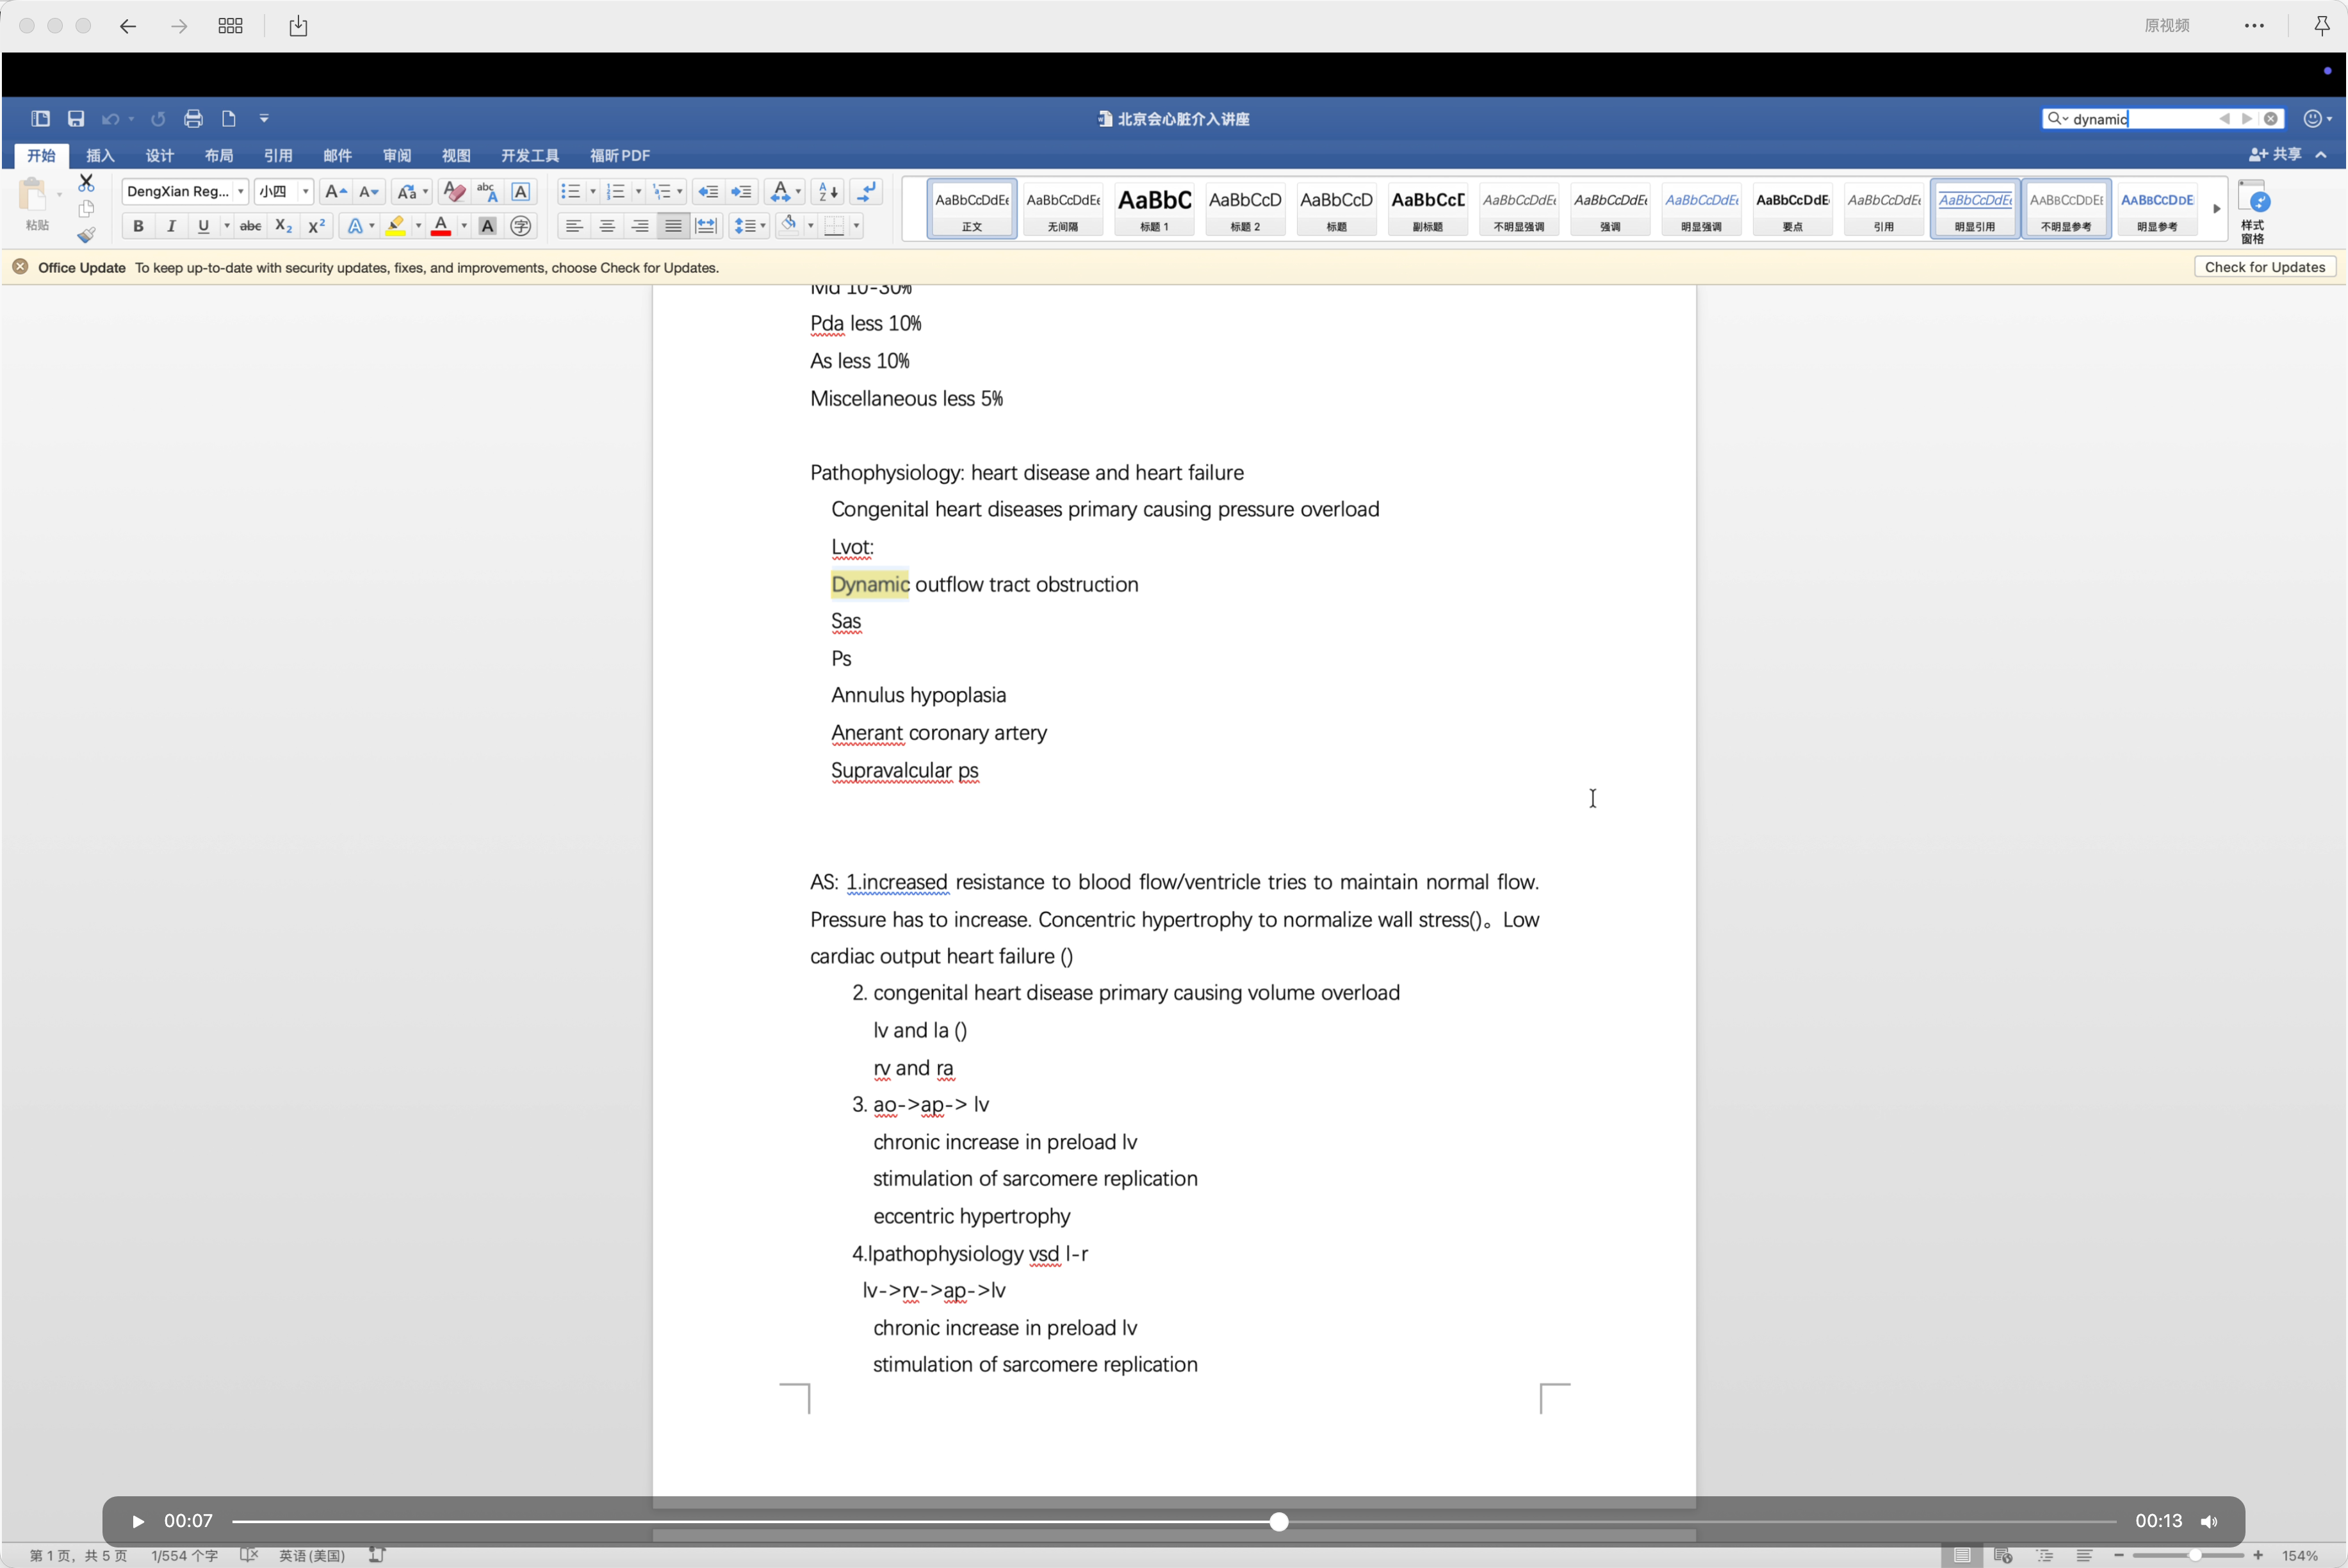Click Check for Updates button

click(x=2264, y=267)
